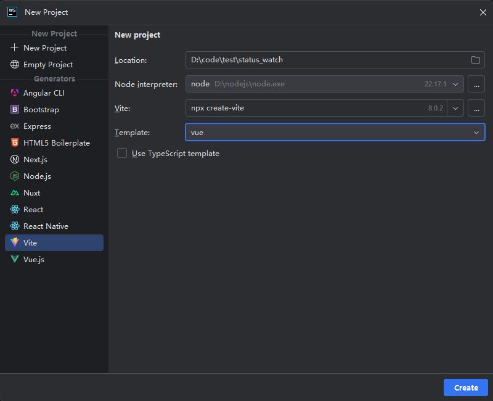Choose the React Native generator
The width and height of the screenshot is (493, 401).
click(x=54, y=226)
